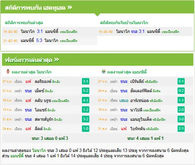This screenshot has width=195, height=165.
Task: Click the ผลงานล่าสุด แมนซิตี้ heading
Action: click(x=127, y=72)
